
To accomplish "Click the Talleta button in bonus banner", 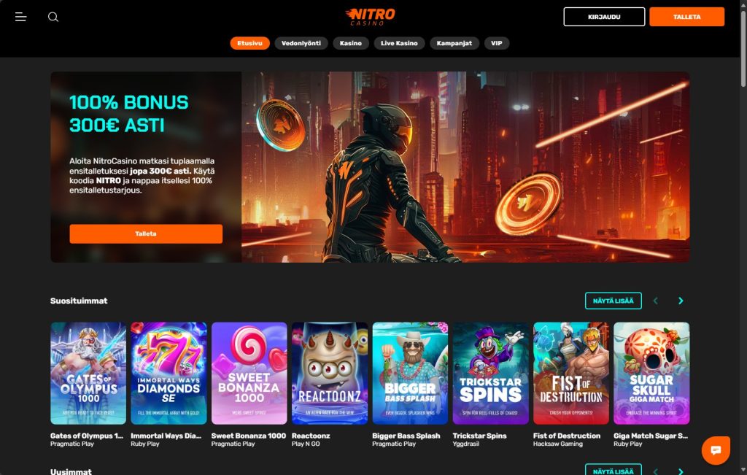I will pyautogui.click(x=146, y=234).
